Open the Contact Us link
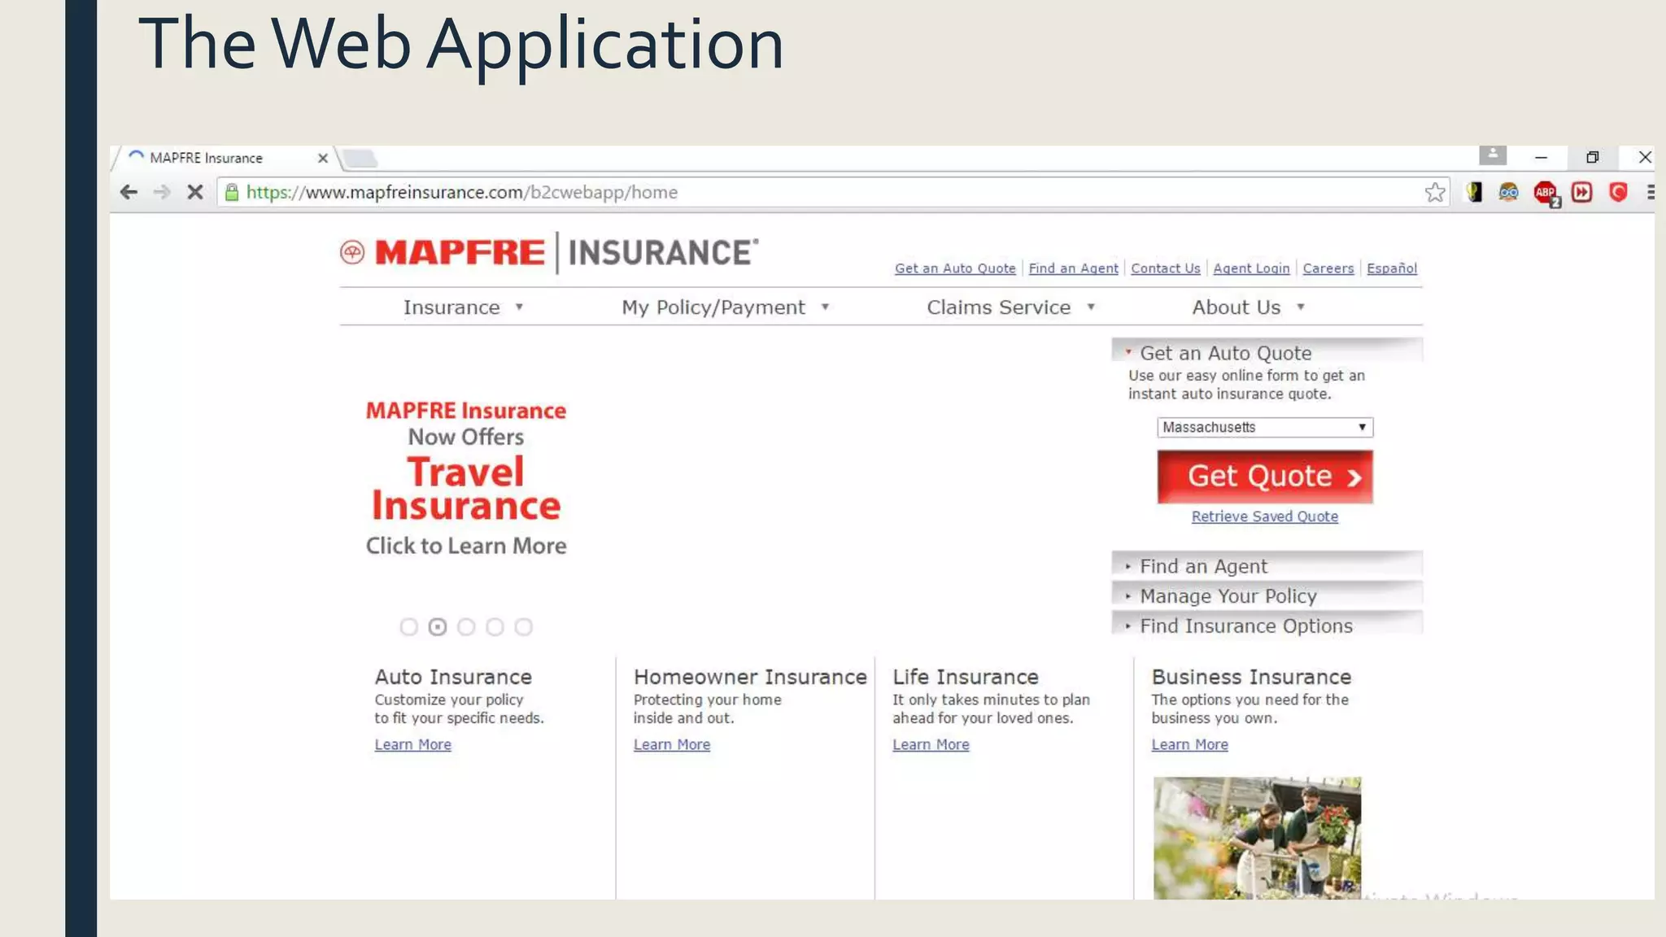The image size is (1666, 937). click(1165, 268)
